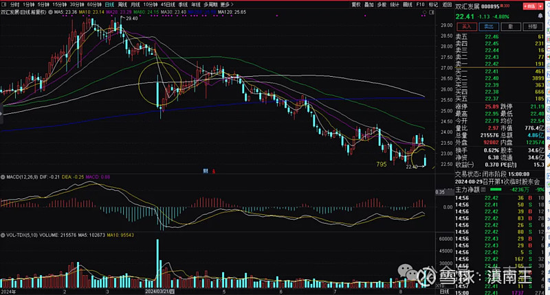This screenshot has width=550, height=295.
Task: Select the 60分钟 period tab
Action: (94, 5)
